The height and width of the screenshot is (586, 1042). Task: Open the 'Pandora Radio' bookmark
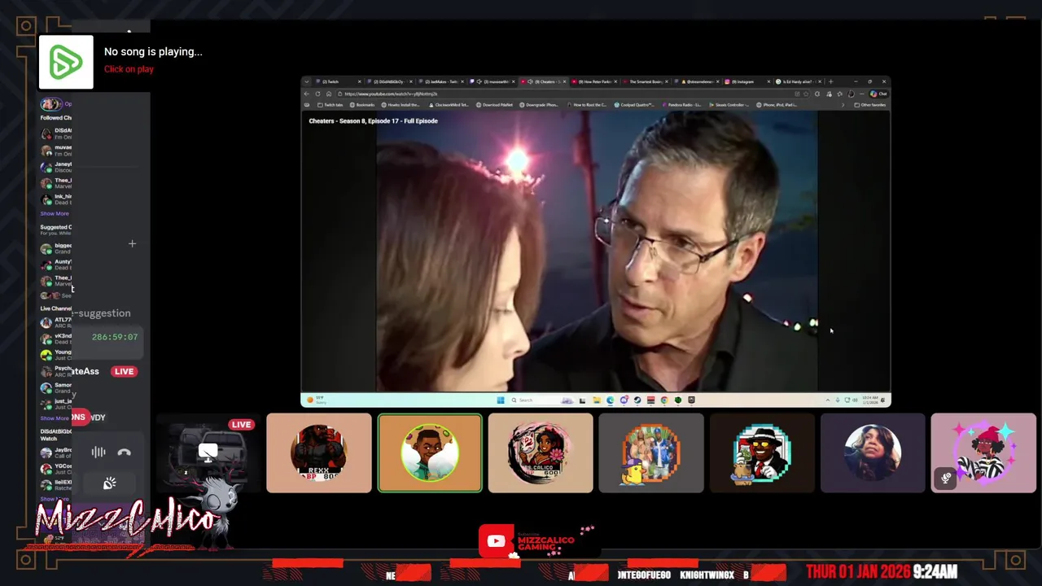click(x=681, y=105)
